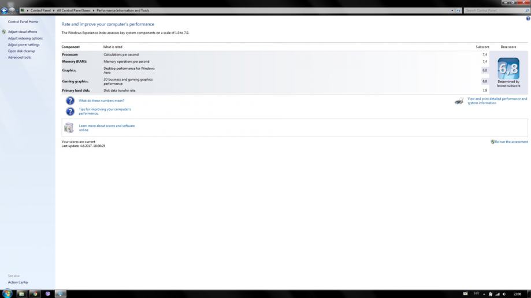The image size is (531, 298).
Task: Click the address bar refresh button
Action: 458,10
